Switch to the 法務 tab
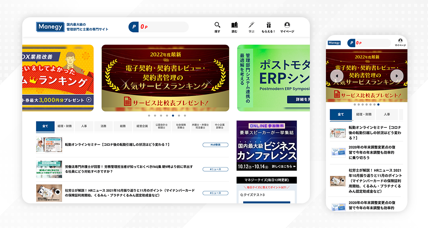Screen dimensions: 428x228 [x=103, y=127]
